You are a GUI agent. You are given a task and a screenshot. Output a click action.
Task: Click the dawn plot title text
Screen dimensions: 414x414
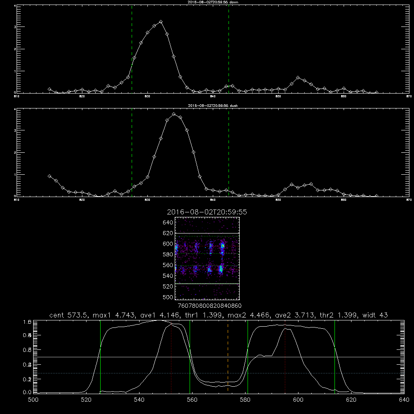click(213, 2)
